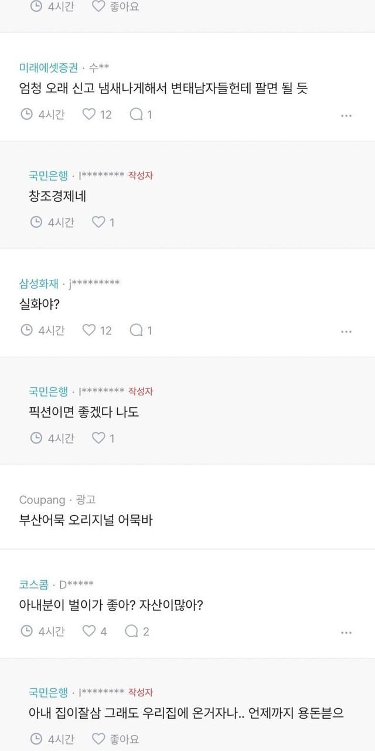Tap the clock icon on the 코스콤 comment
Viewport: 375px width, 751px height.
pos(26,631)
